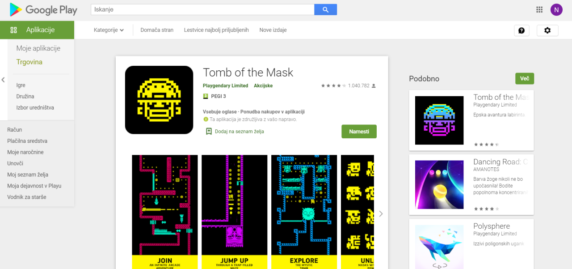
Task: Click the green Namesti button
Action: click(x=359, y=132)
